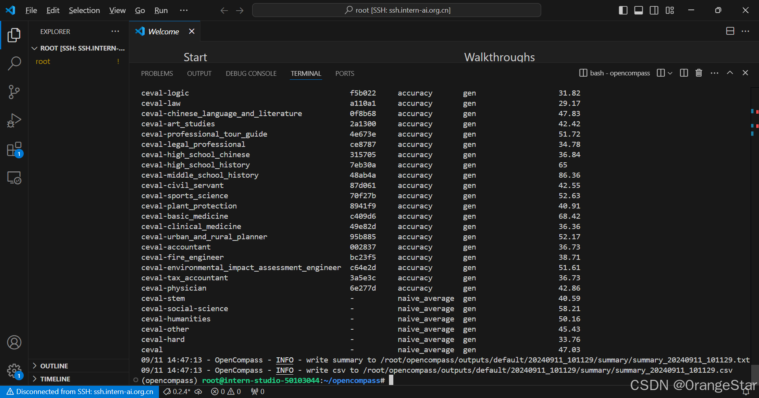Open Remote Explorer icon in activity bar

pyautogui.click(x=14, y=178)
